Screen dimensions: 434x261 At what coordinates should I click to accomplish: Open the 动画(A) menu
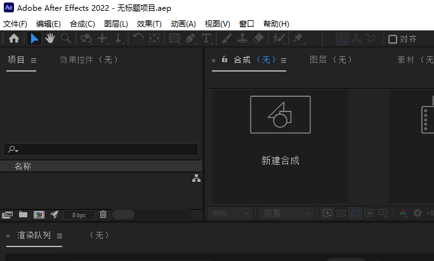tap(183, 24)
